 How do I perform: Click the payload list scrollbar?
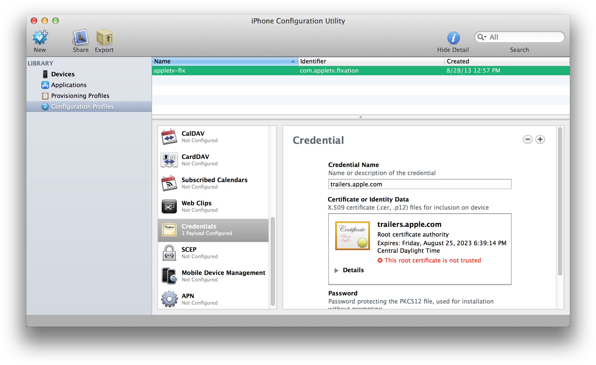tap(273, 261)
